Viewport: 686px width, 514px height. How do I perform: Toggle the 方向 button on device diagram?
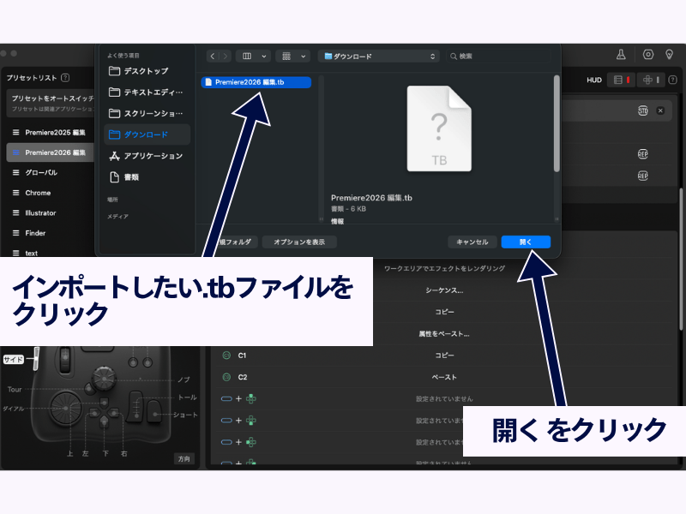(x=184, y=458)
